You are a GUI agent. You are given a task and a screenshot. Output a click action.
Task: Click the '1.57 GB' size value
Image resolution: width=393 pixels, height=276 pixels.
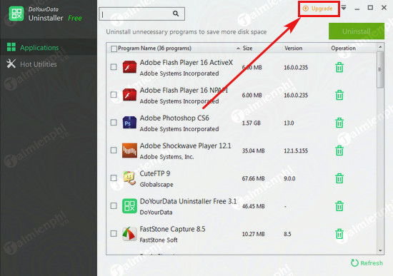click(251, 123)
